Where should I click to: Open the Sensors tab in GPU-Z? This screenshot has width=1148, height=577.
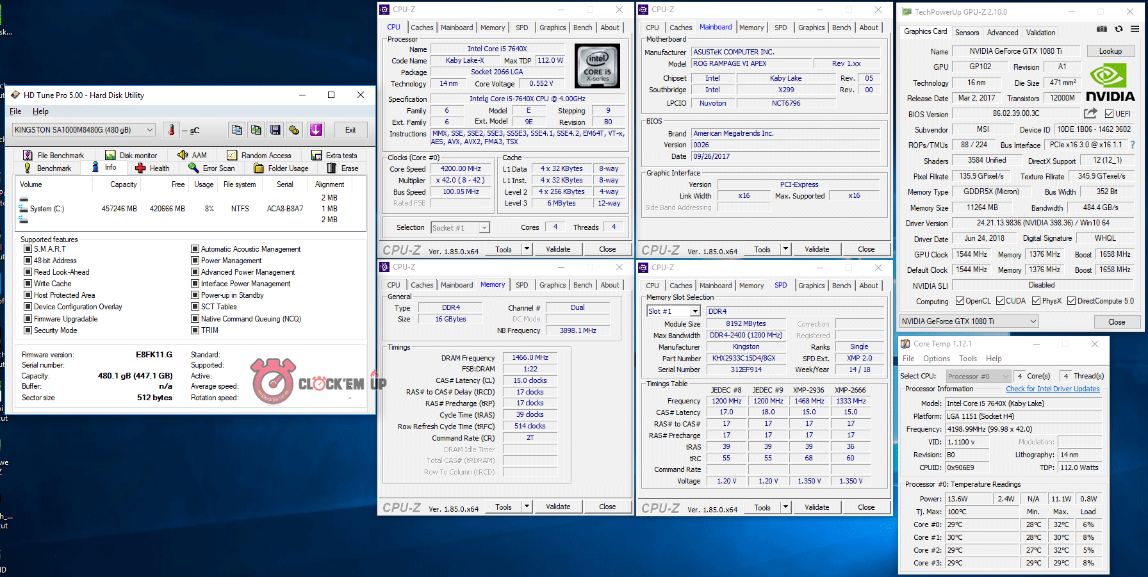tap(967, 33)
